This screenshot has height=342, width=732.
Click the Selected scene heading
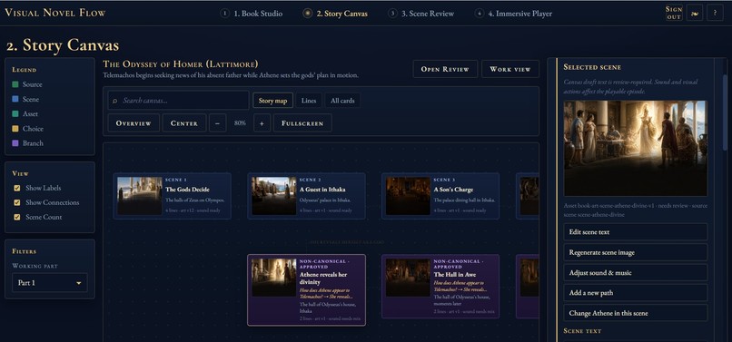[592, 67]
